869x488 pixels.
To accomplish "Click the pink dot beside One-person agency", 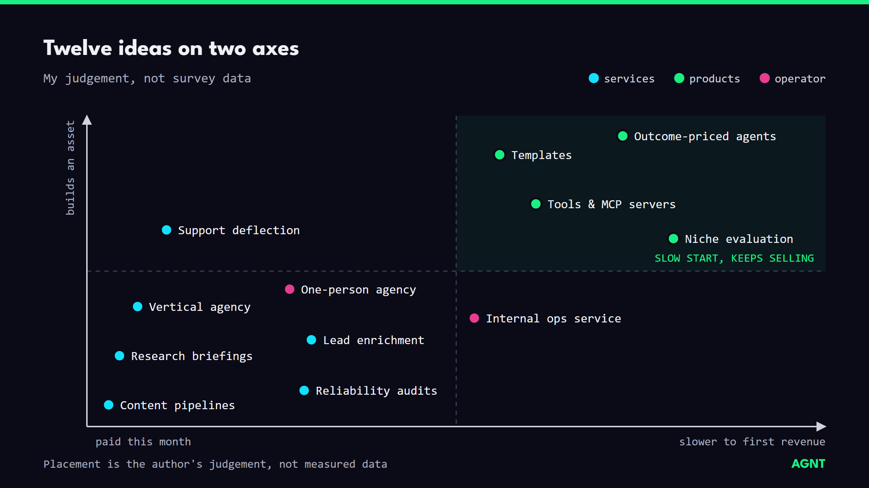I will point(290,289).
